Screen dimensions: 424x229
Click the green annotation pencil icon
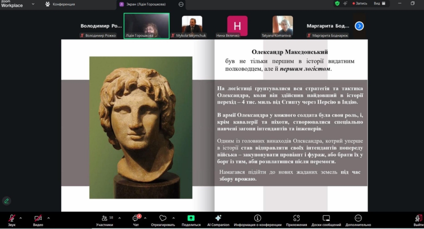click(6, 201)
